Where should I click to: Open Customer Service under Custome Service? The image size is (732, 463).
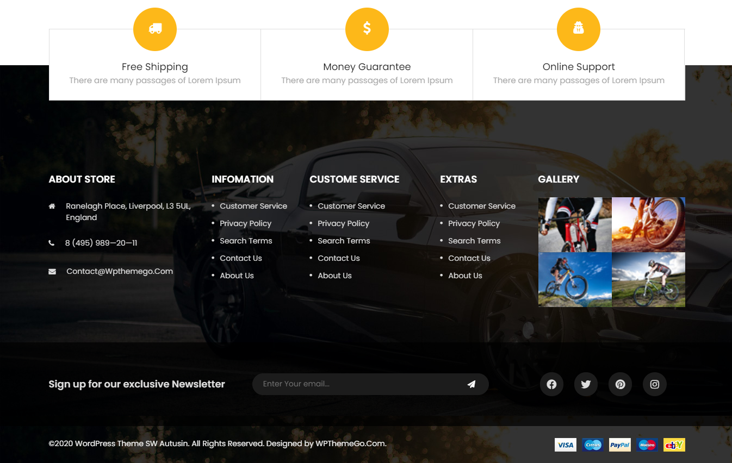[x=351, y=206]
